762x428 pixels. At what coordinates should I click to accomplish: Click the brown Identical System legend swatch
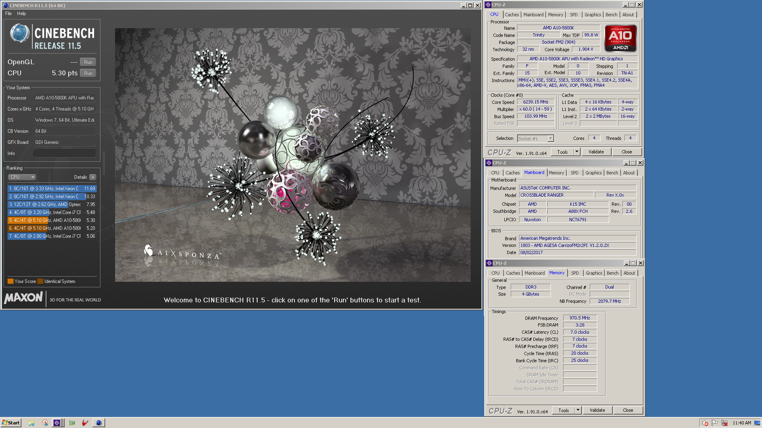(40, 281)
